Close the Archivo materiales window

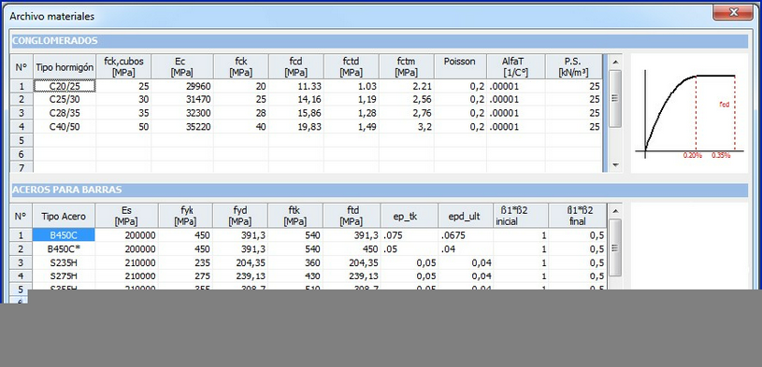coord(732,12)
